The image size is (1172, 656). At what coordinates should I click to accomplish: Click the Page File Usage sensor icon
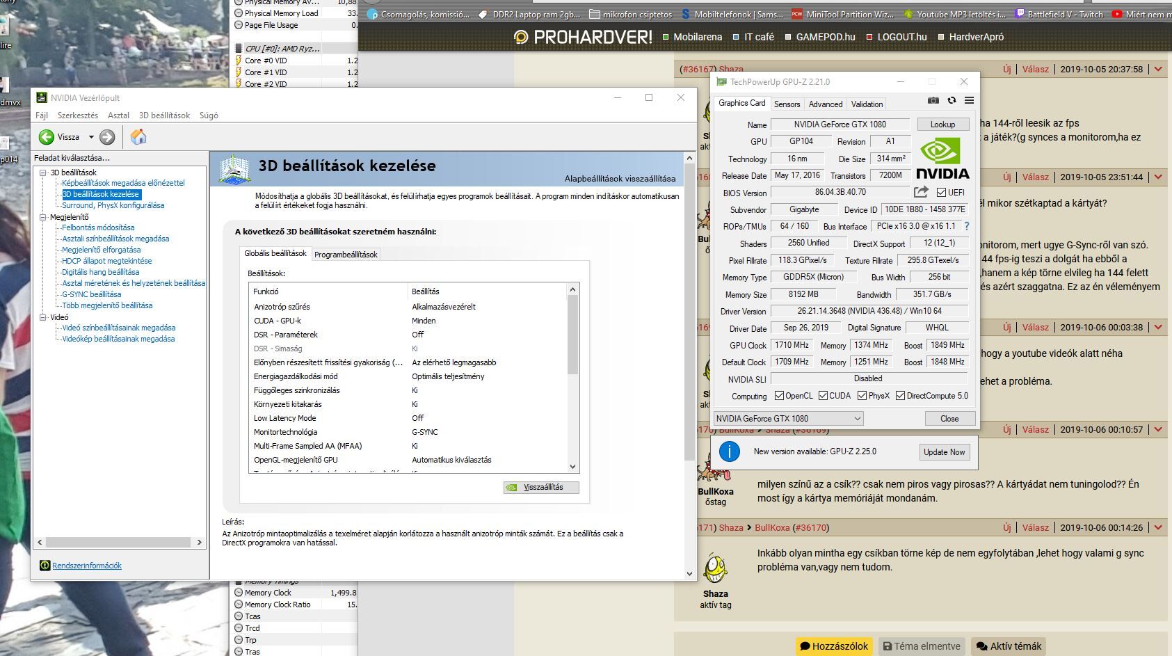239,24
